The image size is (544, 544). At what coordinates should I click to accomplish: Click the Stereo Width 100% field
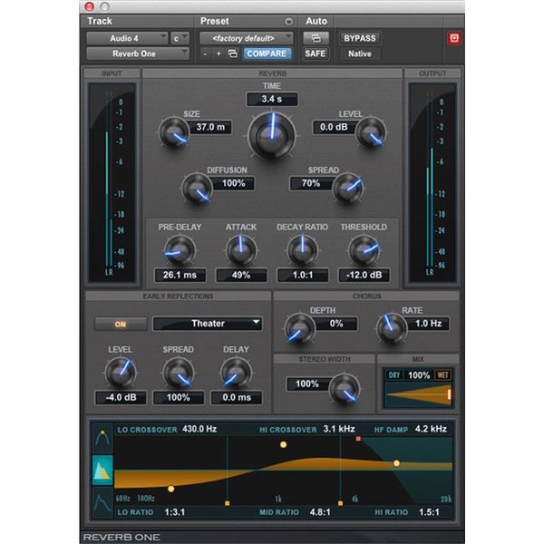[x=307, y=384]
